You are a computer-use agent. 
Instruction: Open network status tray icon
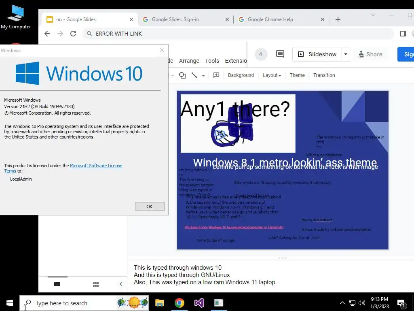pos(352,303)
